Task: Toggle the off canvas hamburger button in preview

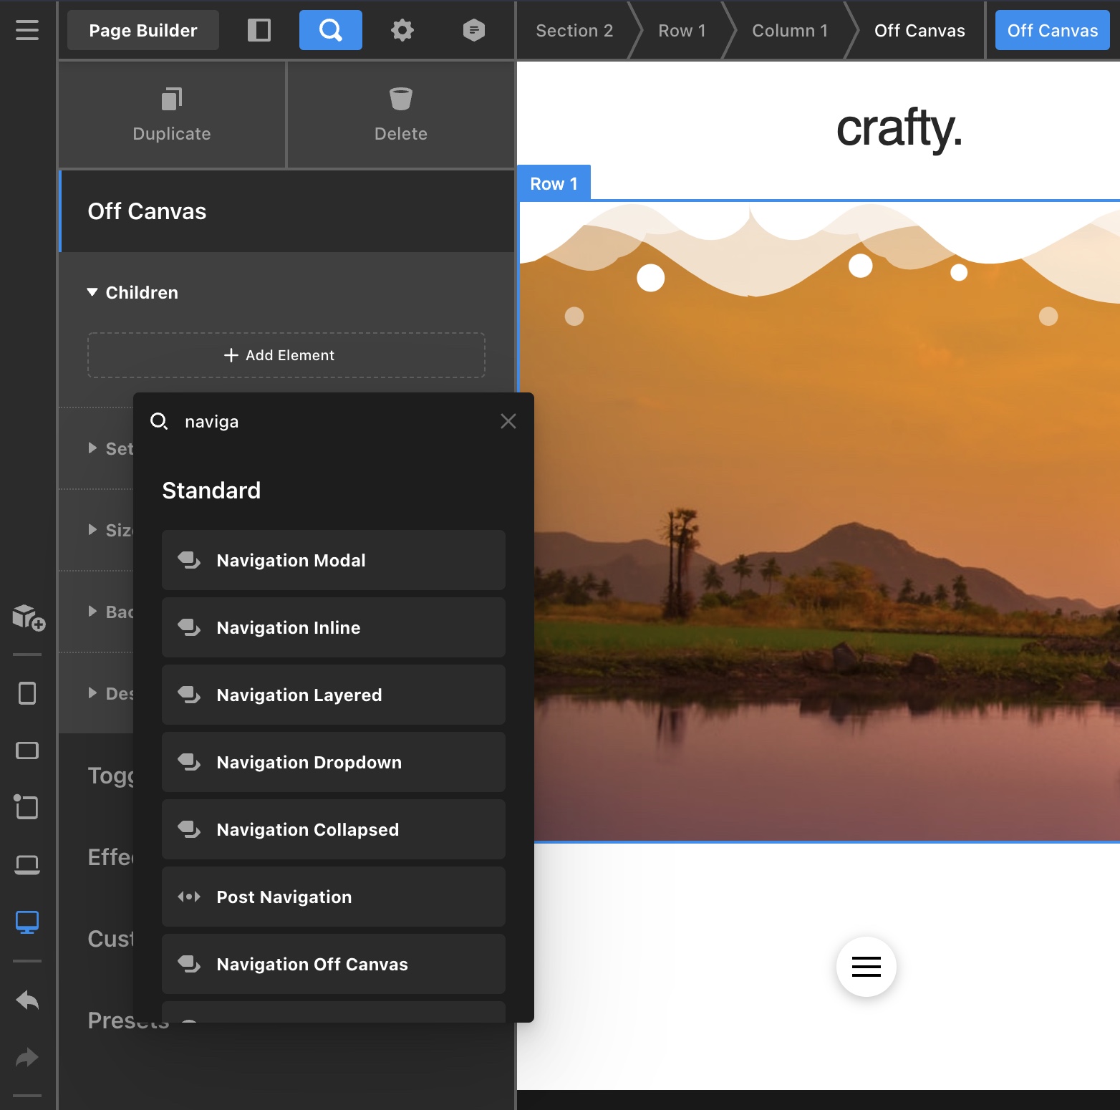Action: click(866, 967)
